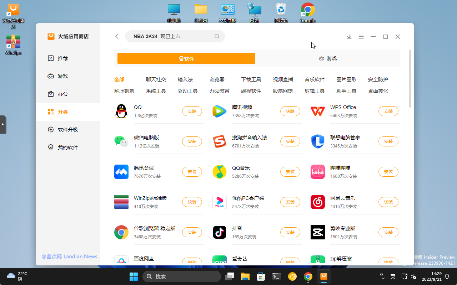The image size is (457, 285).
Task: Filter by 下载工具 category
Action: coord(251,79)
